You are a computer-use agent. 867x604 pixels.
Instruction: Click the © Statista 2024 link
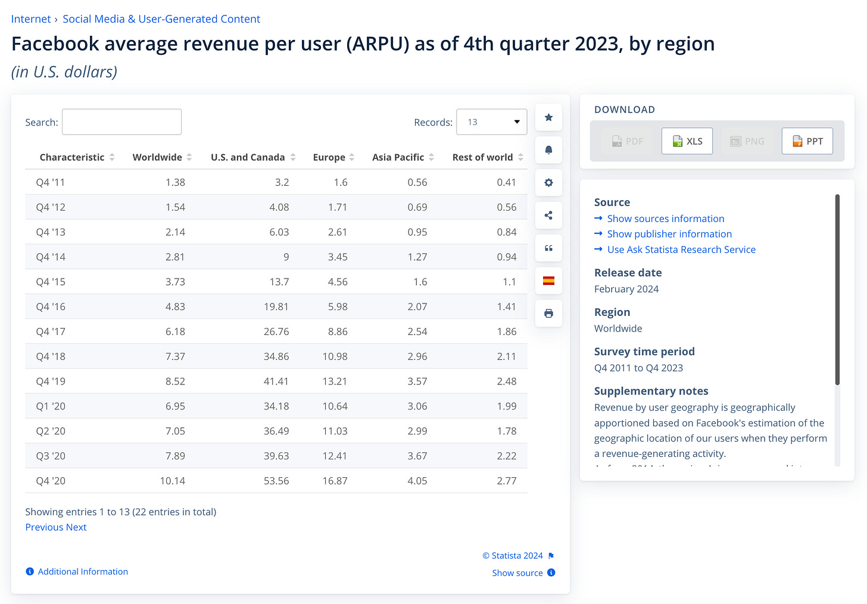(x=513, y=556)
